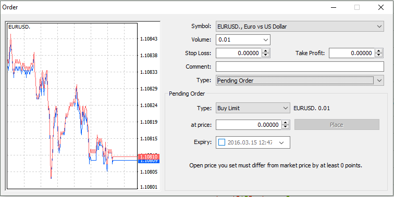The width and height of the screenshot is (394, 197).
Task: Click the 1.10805 price axis label
Action: (149, 172)
